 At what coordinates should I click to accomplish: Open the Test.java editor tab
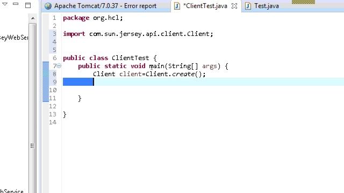267,6
